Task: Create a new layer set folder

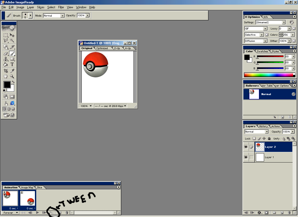Action: [274, 213]
